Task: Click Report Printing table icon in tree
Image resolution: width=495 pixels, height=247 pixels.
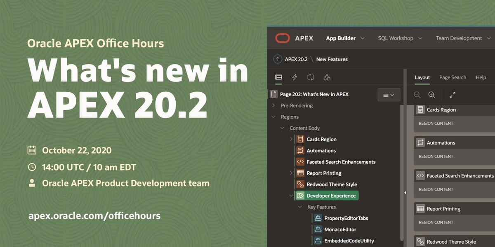Action: coord(300,173)
